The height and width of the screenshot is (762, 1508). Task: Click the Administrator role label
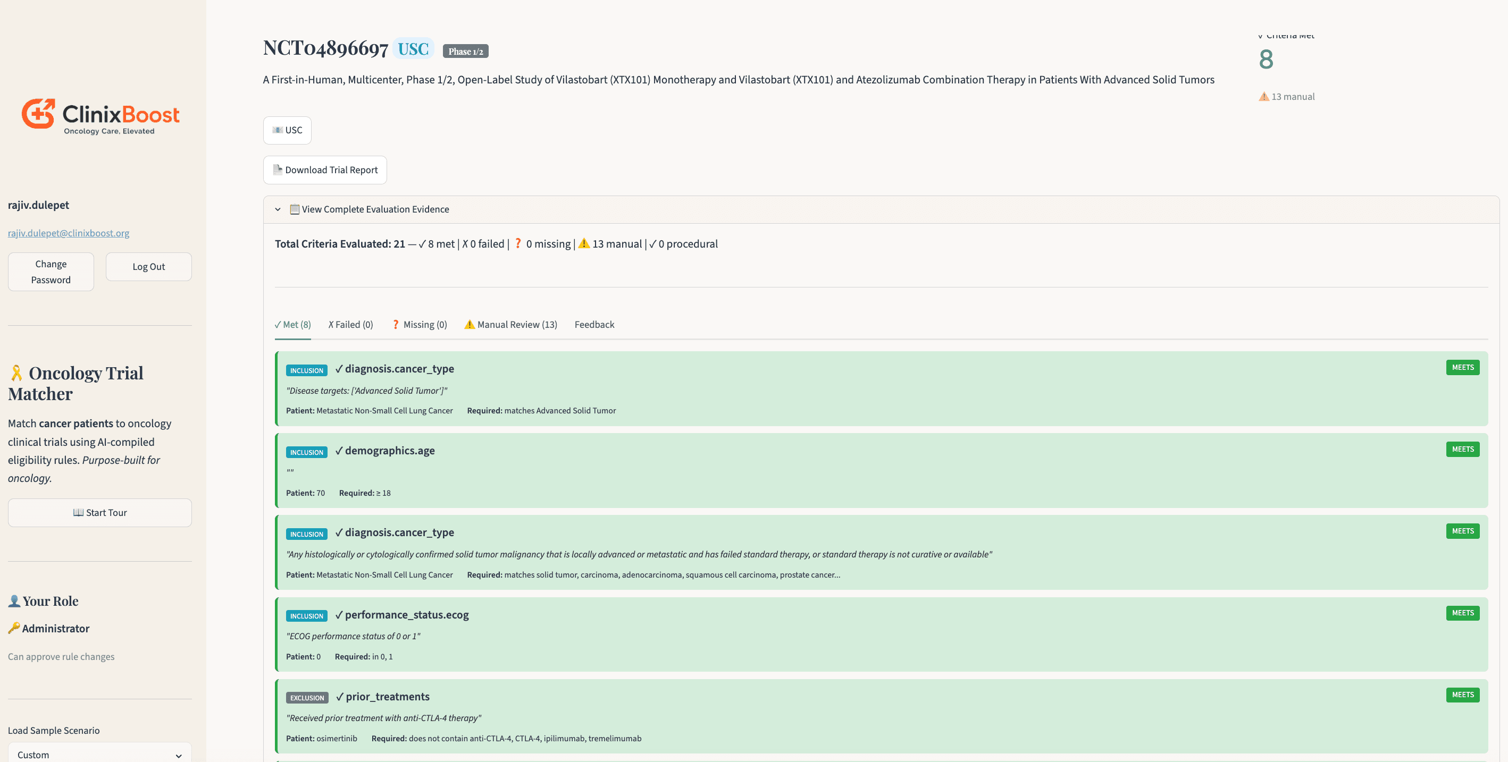(56, 628)
